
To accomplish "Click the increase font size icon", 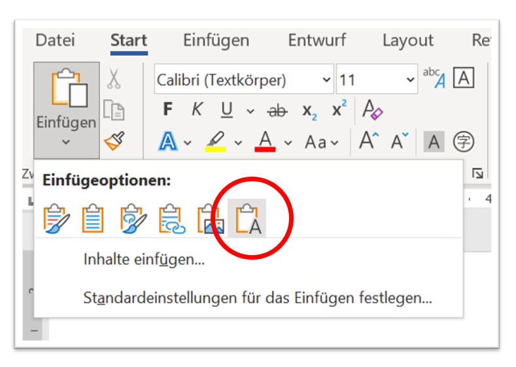I will point(367,141).
